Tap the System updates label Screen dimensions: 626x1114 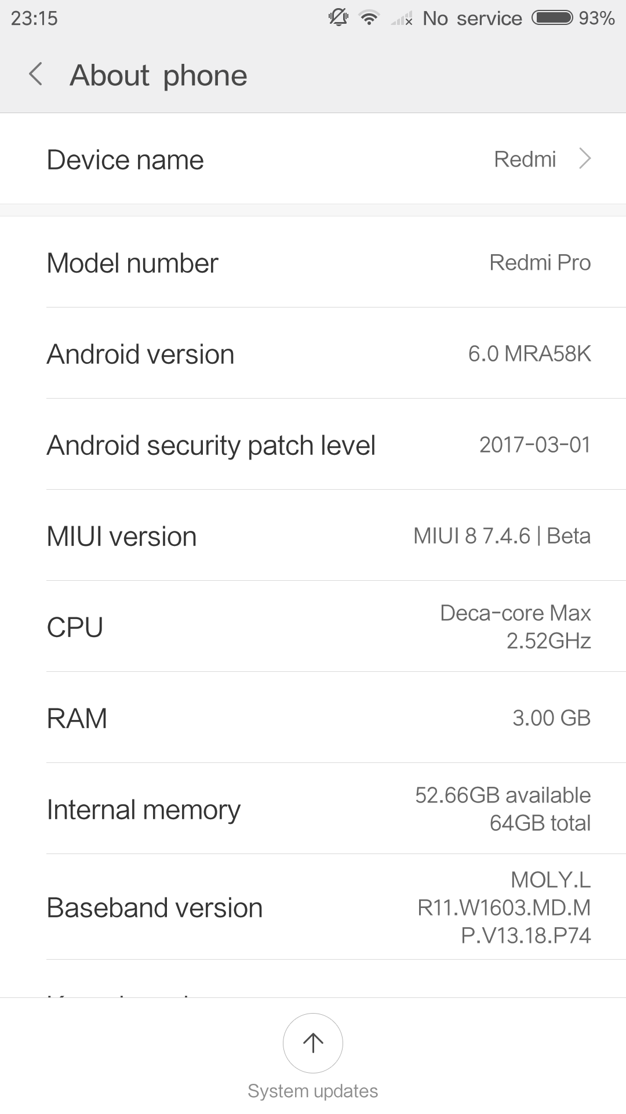coord(313,1091)
